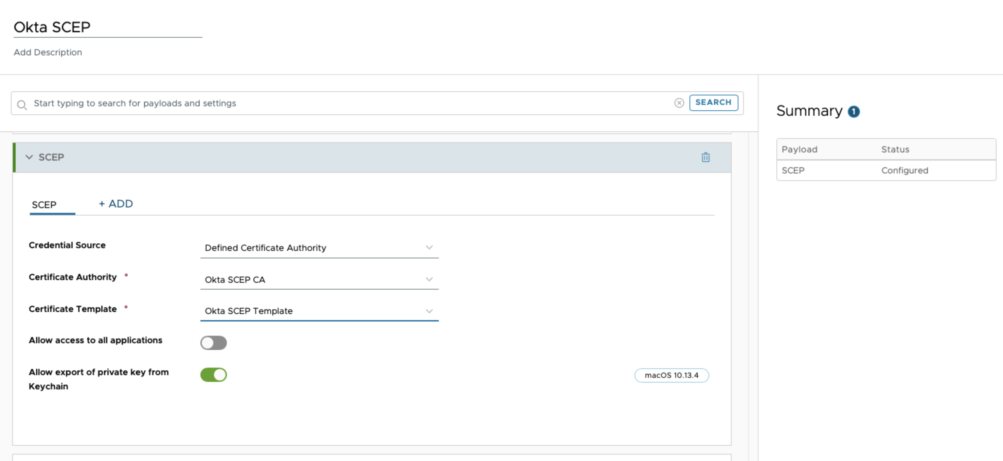The width and height of the screenshot is (1003, 461).
Task: Open the Certificate Authority dropdown
Action: (319, 280)
